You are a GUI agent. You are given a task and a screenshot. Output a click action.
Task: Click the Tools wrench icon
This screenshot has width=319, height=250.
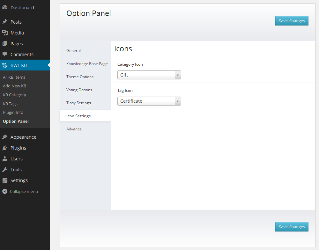(5, 169)
